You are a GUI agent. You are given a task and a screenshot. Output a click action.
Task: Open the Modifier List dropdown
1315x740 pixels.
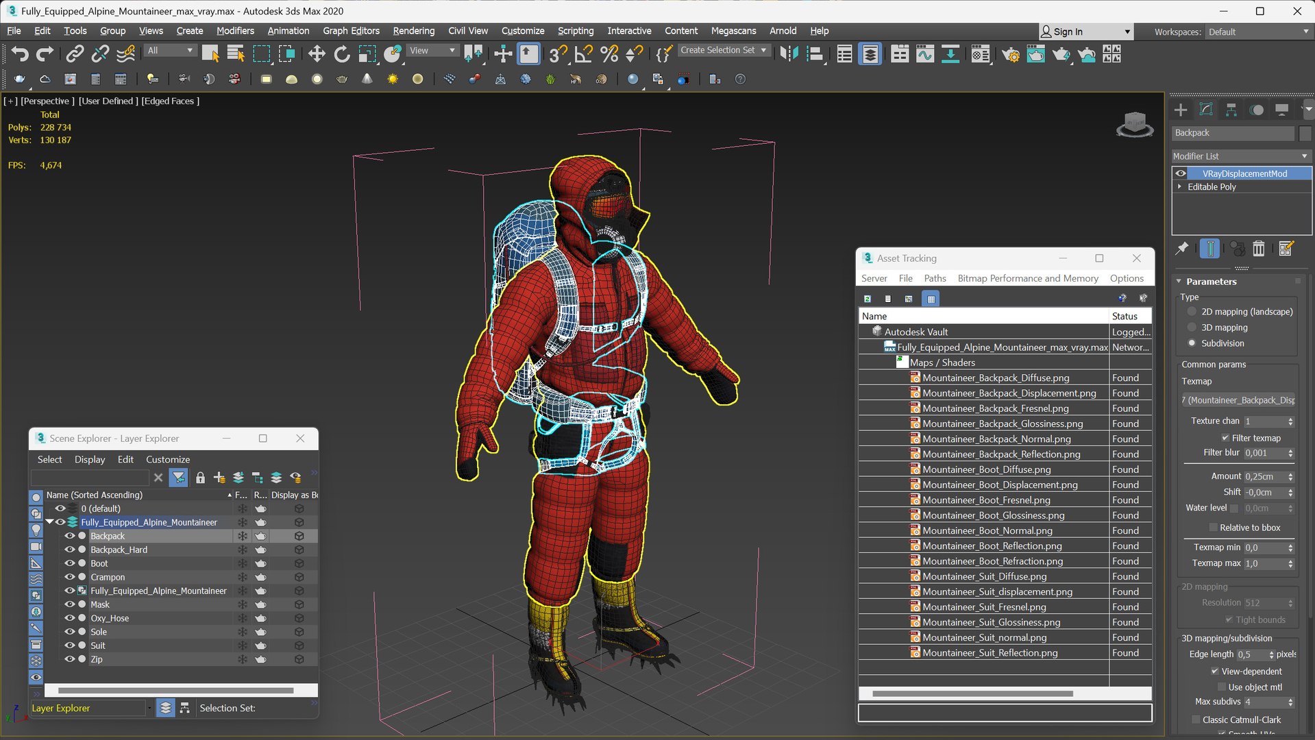[1240, 156]
